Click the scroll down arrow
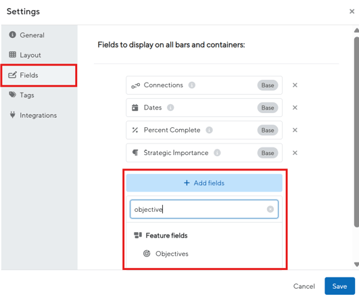The width and height of the screenshot is (359, 299). tap(356, 264)
